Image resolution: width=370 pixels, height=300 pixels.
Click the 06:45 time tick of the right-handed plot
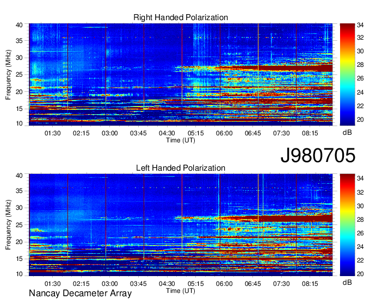(252, 133)
